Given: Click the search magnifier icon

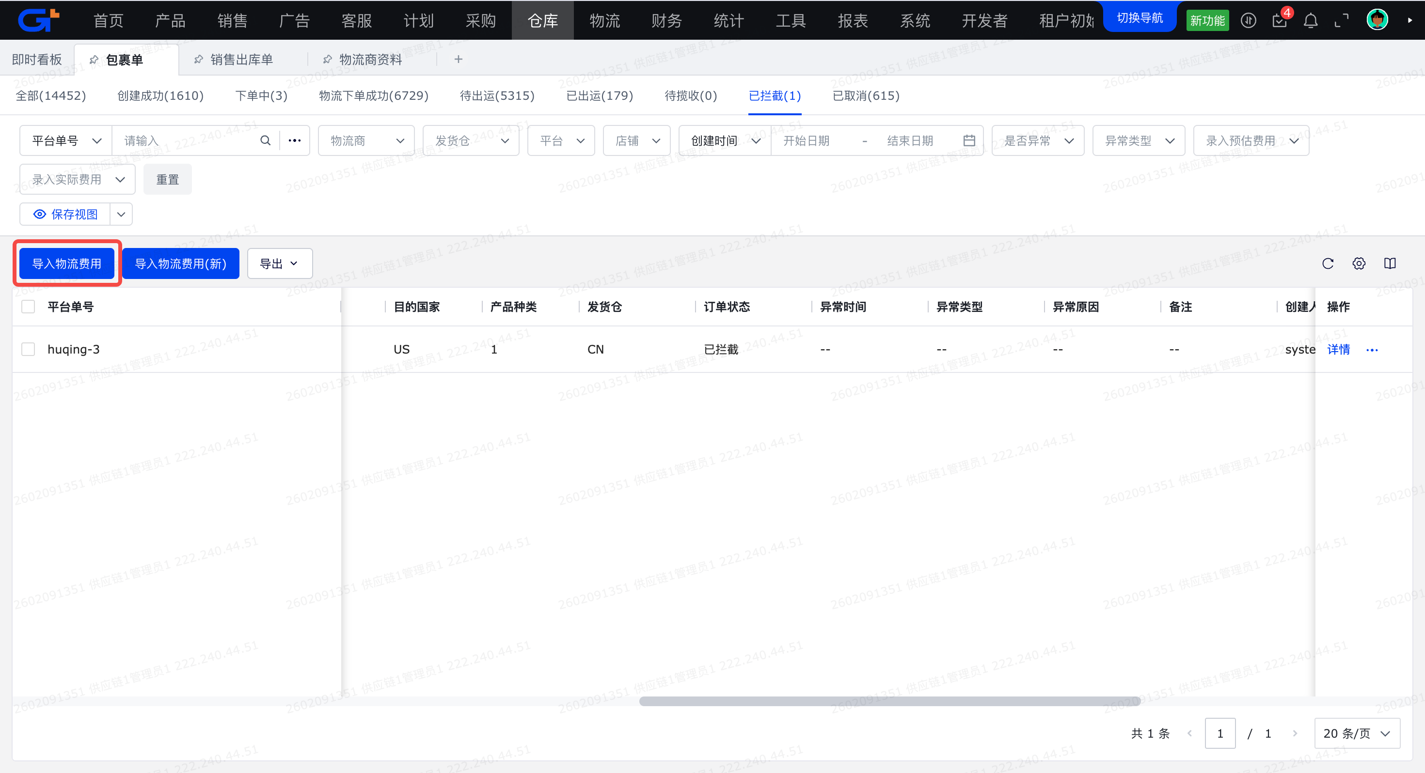Looking at the screenshot, I should tap(266, 140).
